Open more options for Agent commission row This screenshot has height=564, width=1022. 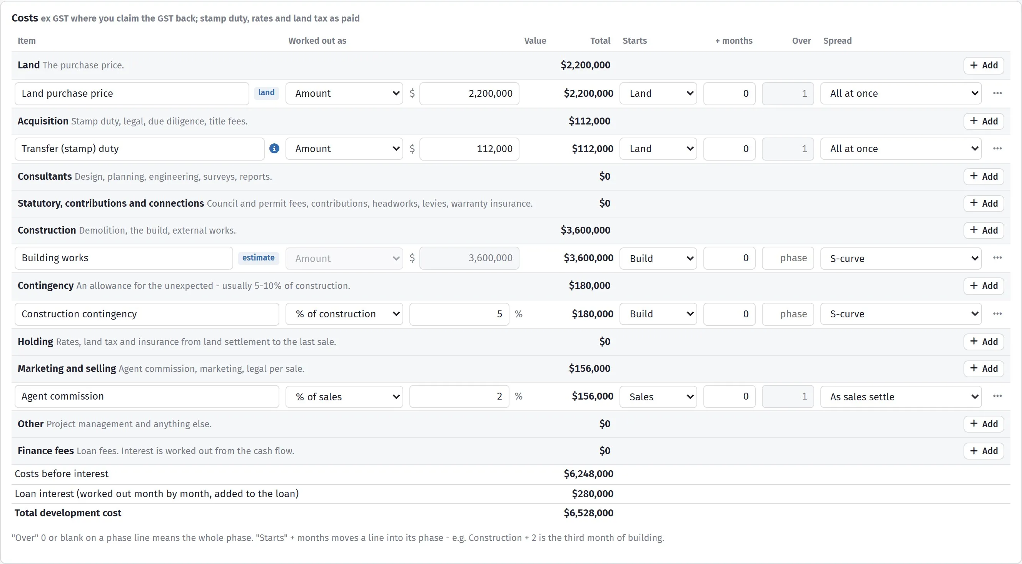(997, 396)
